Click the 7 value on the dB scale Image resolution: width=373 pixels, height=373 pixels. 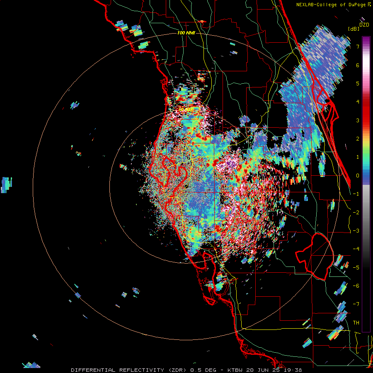358,46
